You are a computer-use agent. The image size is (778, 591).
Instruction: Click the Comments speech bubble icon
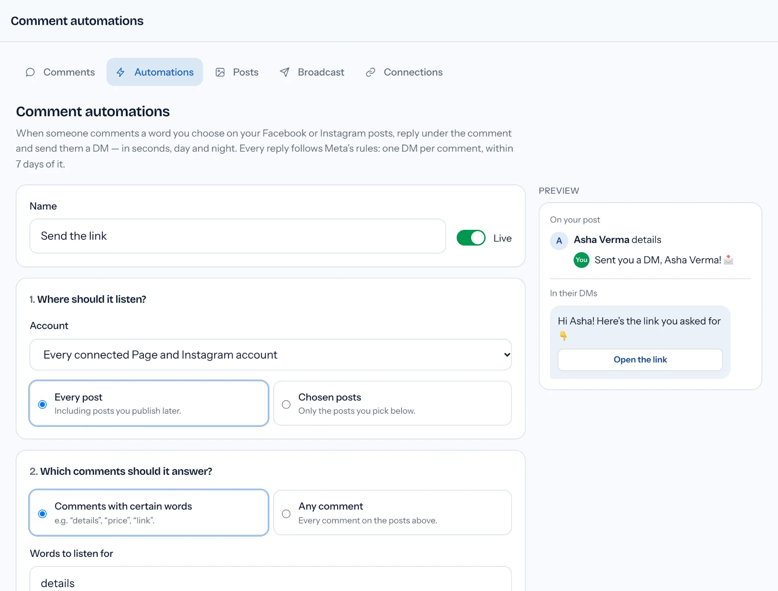[30, 72]
